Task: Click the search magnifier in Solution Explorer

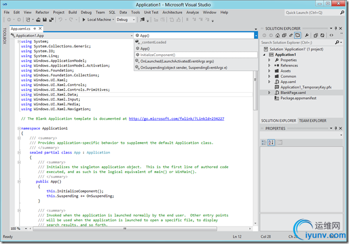Action: click(x=337, y=42)
